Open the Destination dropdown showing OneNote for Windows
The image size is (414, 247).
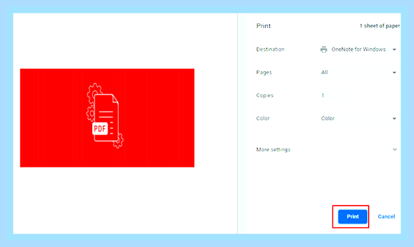pyautogui.click(x=359, y=49)
